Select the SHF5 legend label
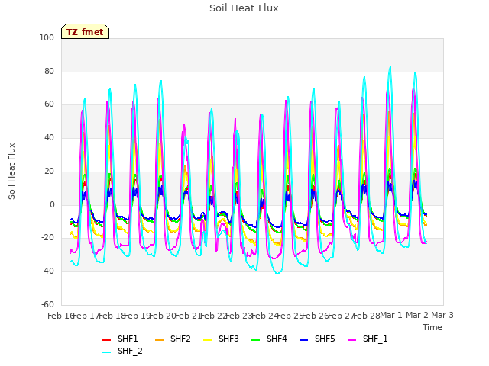This screenshot has height=366, width=489. [x=325, y=339]
